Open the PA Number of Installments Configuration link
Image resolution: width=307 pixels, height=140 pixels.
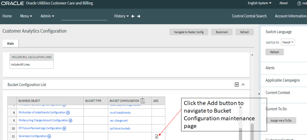[x=42, y=113]
